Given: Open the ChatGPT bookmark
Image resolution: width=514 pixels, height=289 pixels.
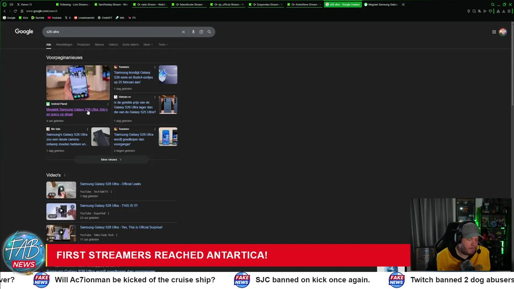Looking at the screenshot, I should click(104, 18).
